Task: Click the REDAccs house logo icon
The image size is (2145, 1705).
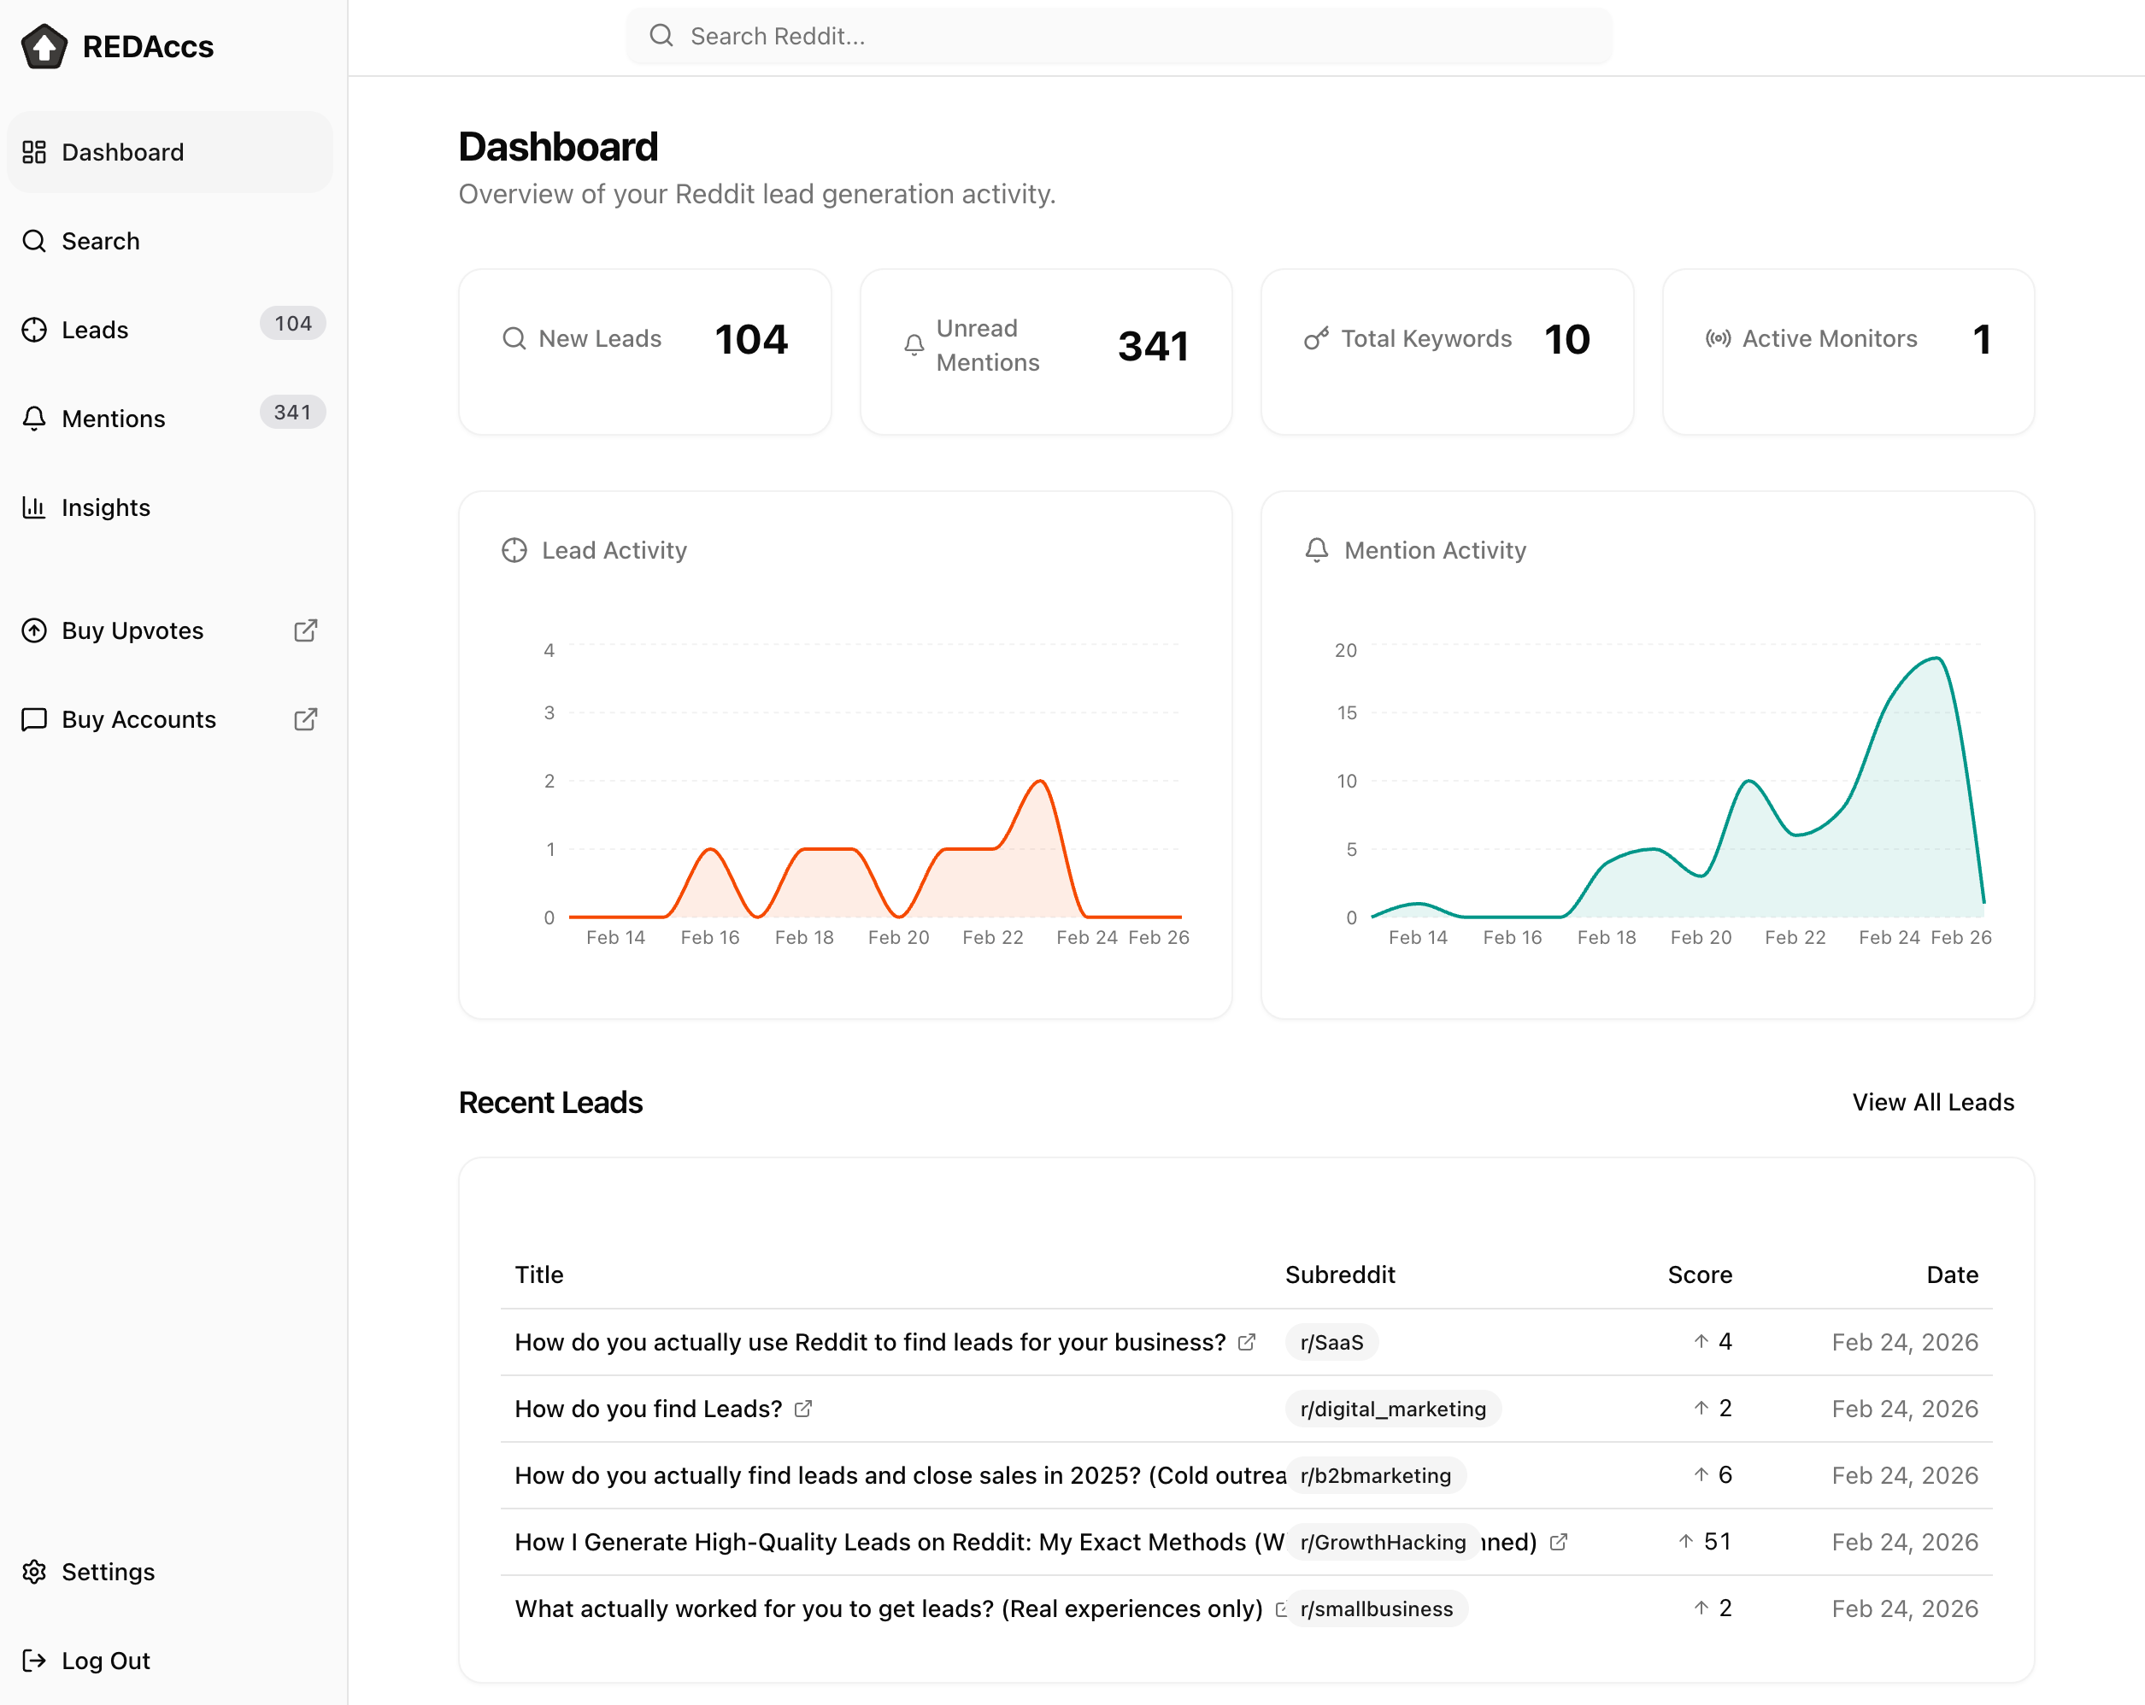Action: click(44, 46)
